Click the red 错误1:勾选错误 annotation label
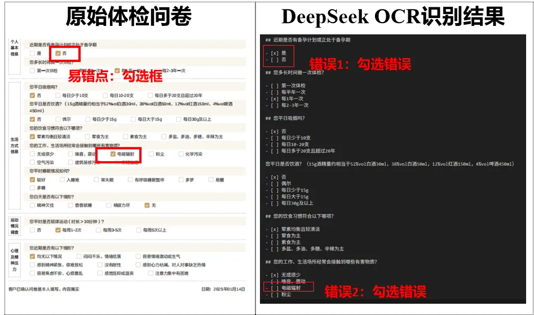This screenshot has height=315, width=534. (x=360, y=64)
